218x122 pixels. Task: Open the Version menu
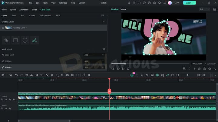tap(82, 3)
